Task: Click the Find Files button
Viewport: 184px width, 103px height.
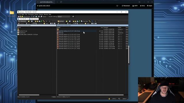Action: [x=84, y=21]
